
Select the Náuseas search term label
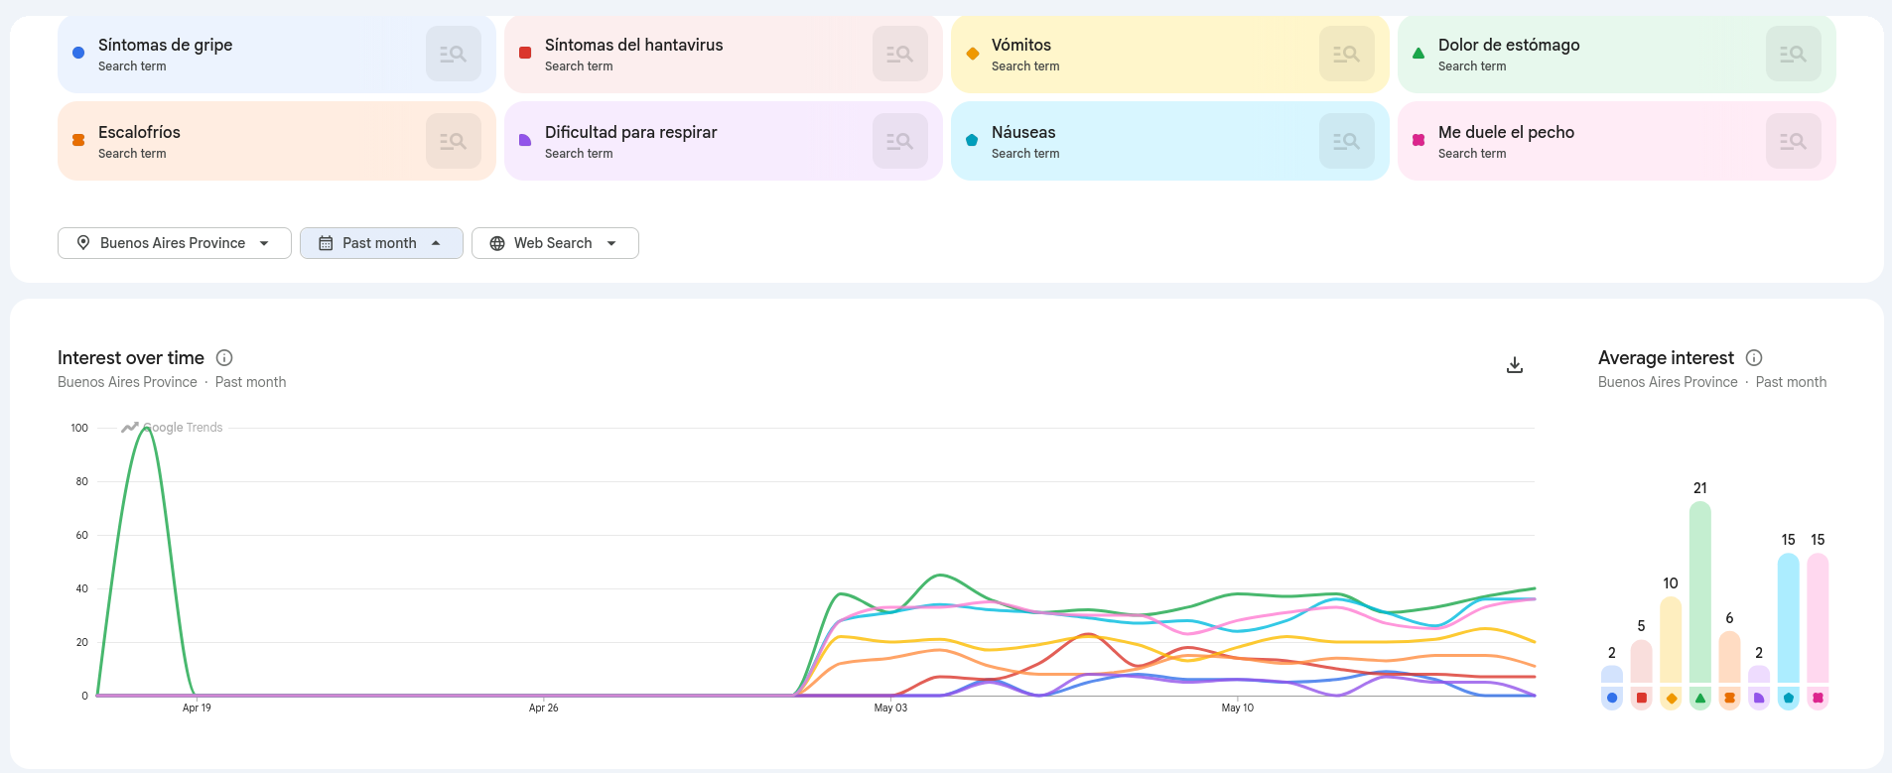coord(1023,132)
